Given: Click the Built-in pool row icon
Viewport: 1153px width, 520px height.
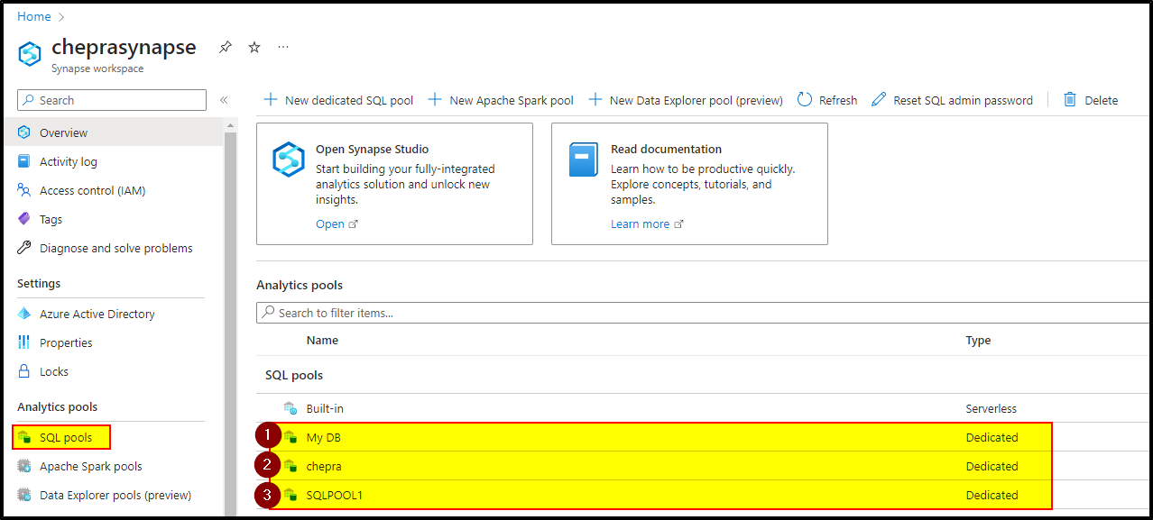Looking at the screenshot, I should pyautogui.click(x=291, y=408).
